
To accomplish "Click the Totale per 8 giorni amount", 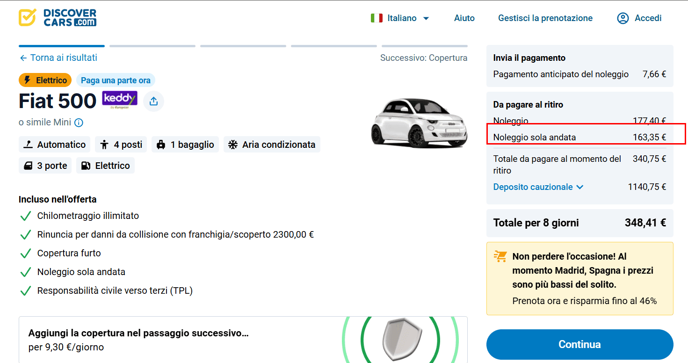I will [x=645, y=223].
